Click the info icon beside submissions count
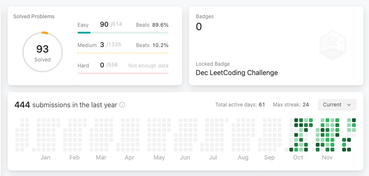 click(122, 105)
